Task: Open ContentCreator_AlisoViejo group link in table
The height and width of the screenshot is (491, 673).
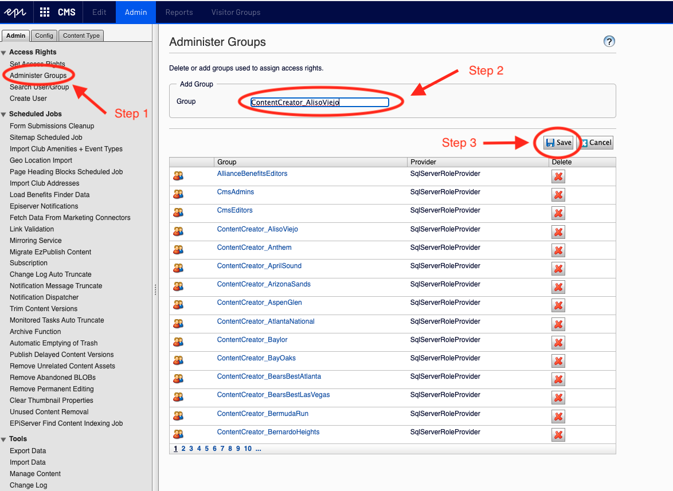Action: pos(257,229)
